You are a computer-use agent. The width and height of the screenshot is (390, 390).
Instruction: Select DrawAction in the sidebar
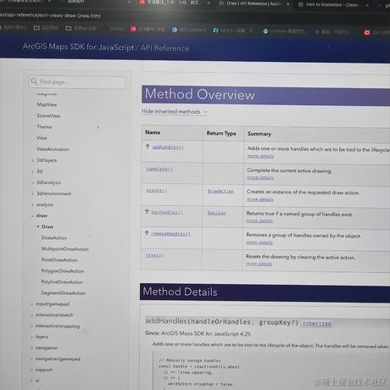pos(54,237)
